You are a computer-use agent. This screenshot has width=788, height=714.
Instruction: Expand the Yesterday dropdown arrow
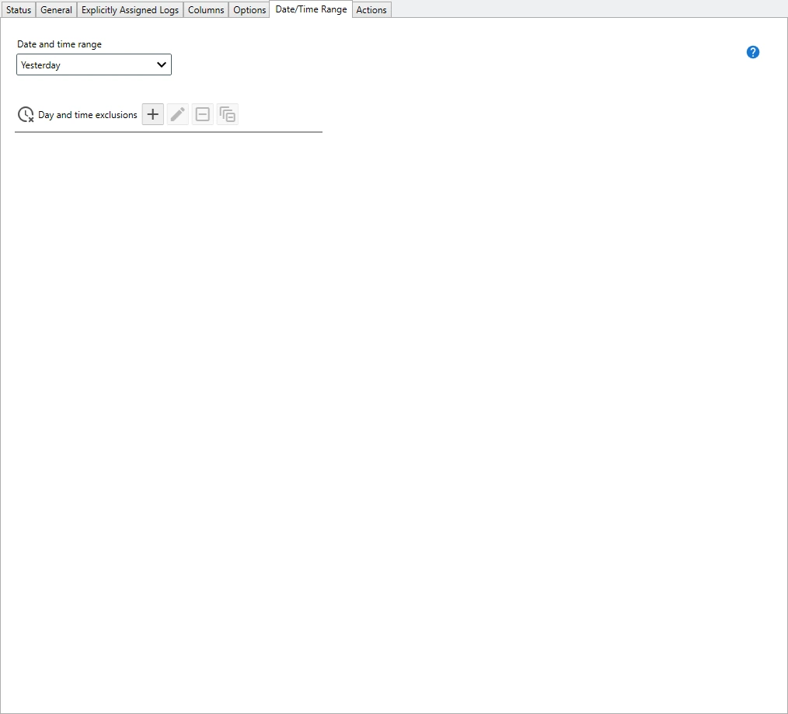coord(162,64)
